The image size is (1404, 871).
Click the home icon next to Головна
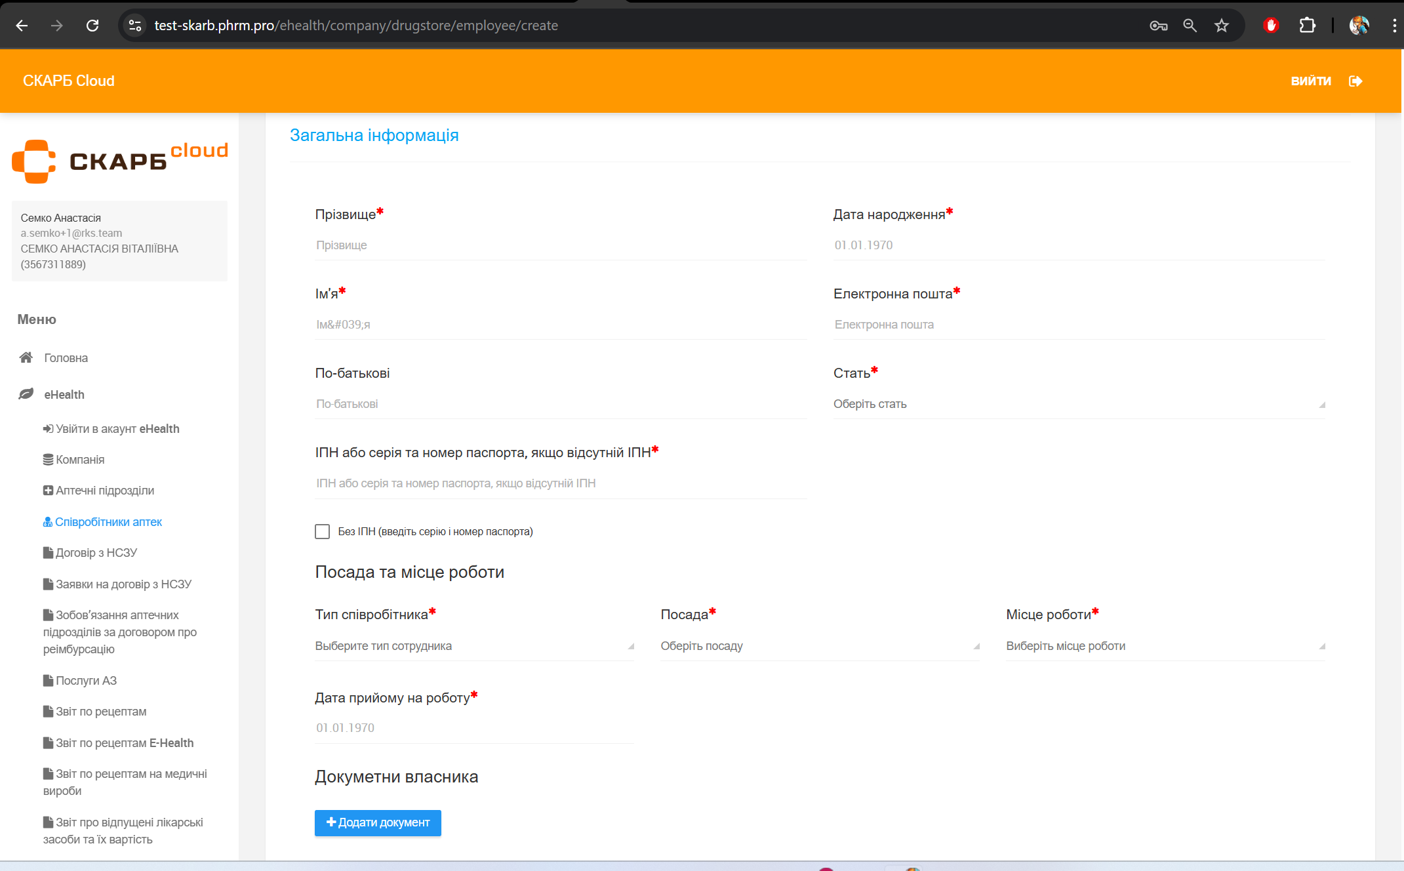pos(26,357)
